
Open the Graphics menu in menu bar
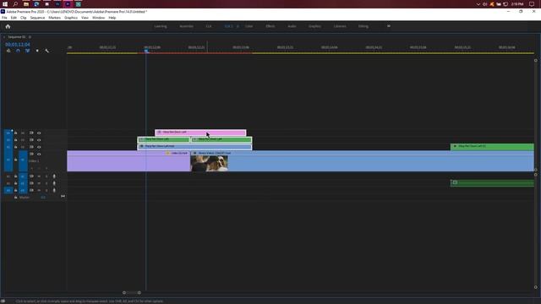(71, 18)
